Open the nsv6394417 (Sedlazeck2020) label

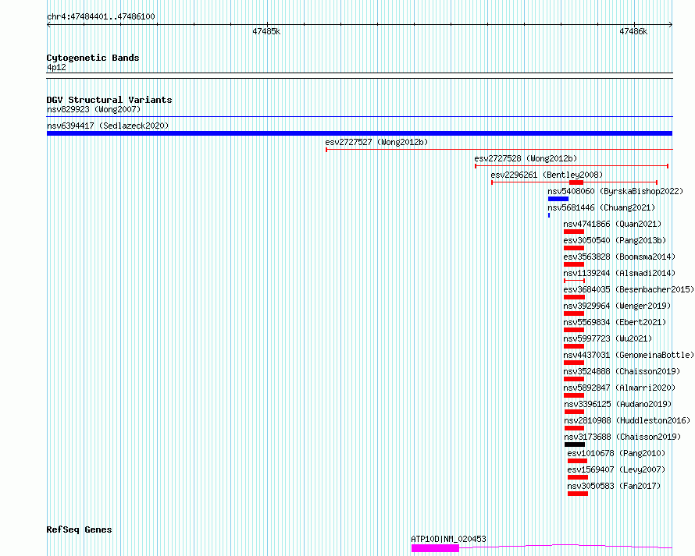[108, 126]
